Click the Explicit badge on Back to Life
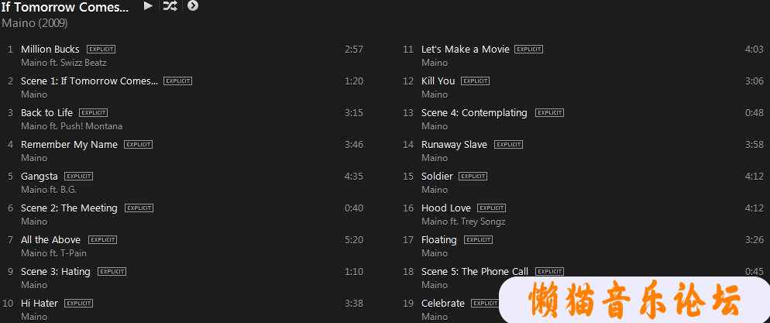The image size is (770, 323). [93, 113]
